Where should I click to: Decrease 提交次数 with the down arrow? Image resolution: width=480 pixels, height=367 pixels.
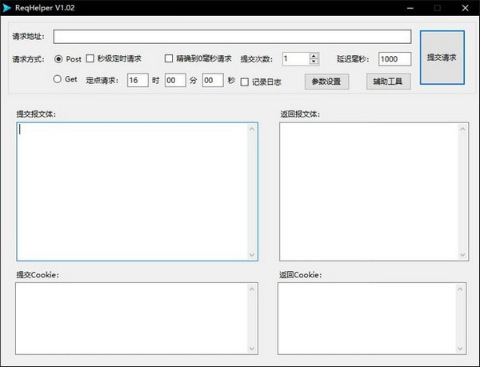314,62
